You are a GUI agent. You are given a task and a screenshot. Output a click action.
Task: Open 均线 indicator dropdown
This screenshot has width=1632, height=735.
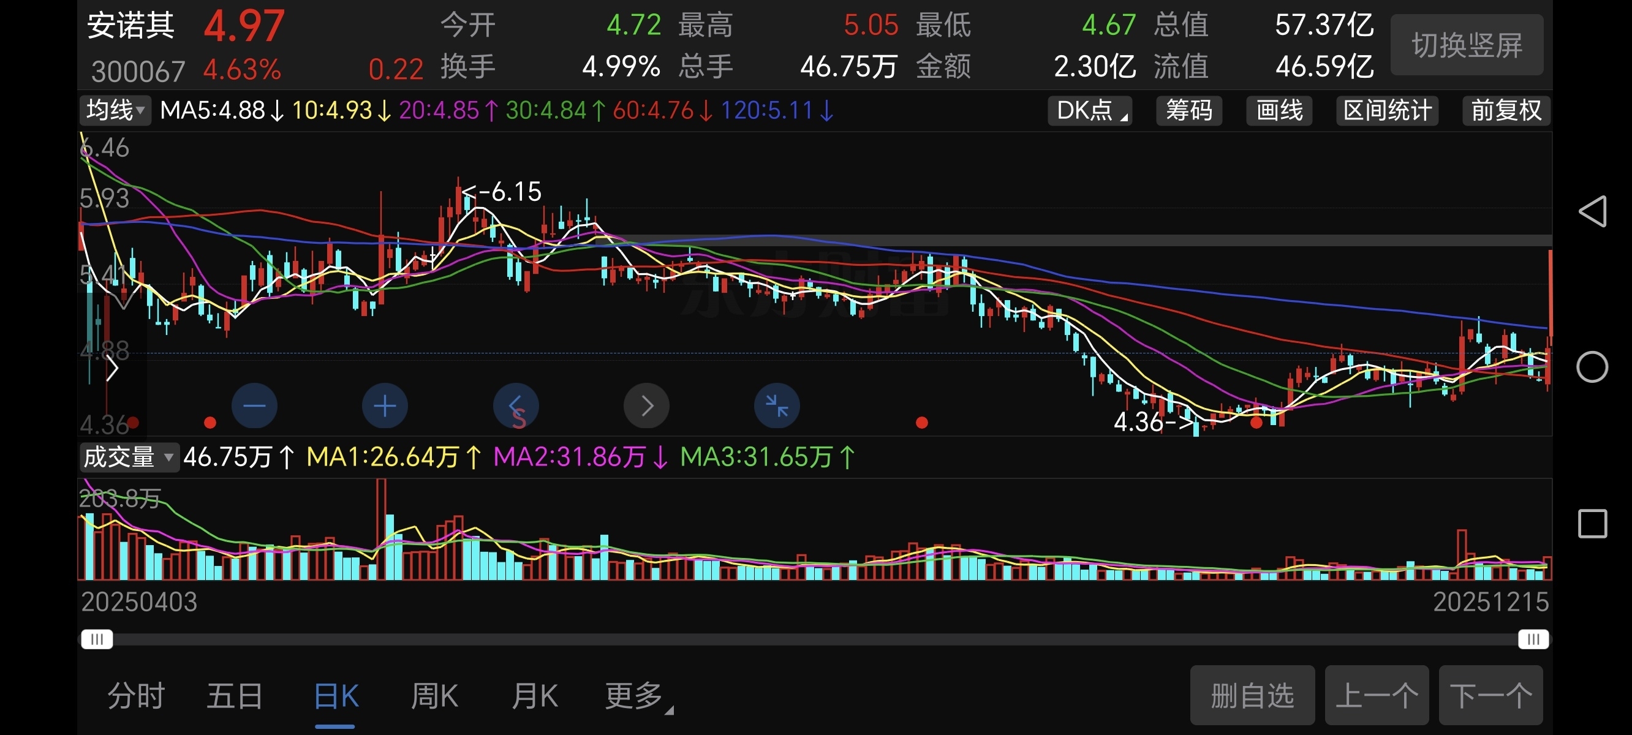115,110
